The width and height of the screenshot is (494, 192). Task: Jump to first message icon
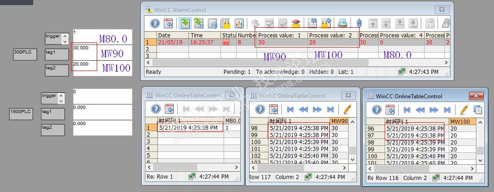click(373, 23)
